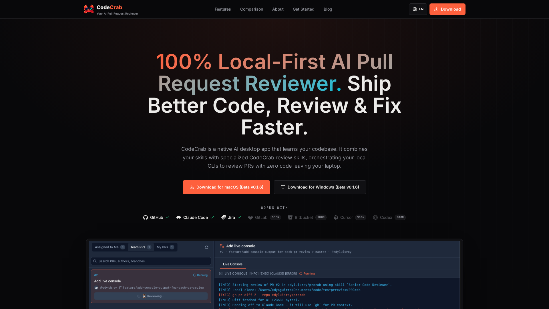The image size is (549, 309).
Task: Switch to the Team PRs tab
Action: coord(141,247)
